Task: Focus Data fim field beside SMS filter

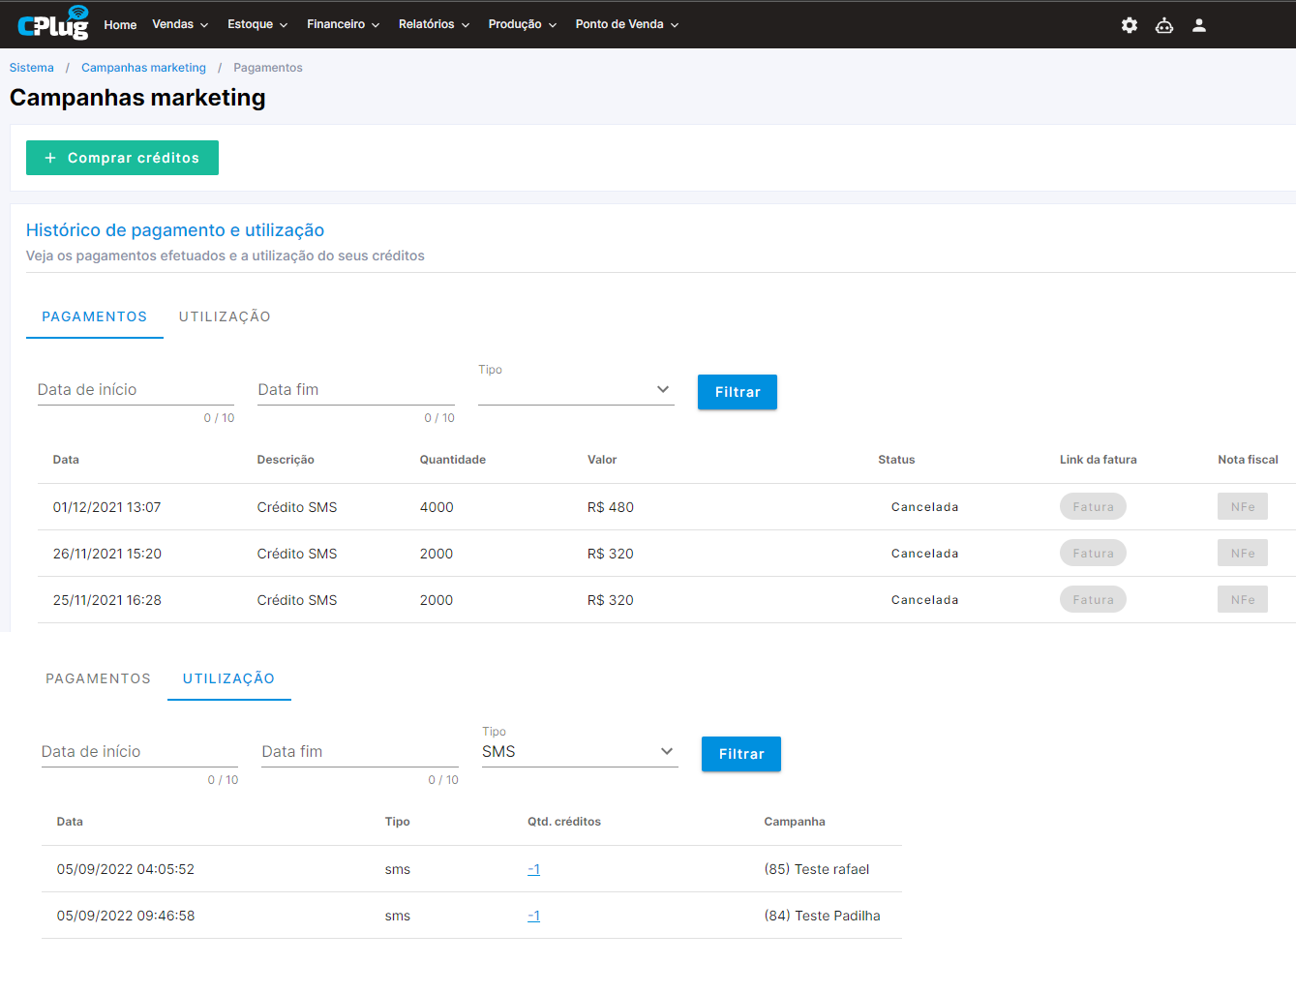Action: (x=360, y=752)
